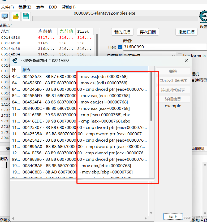Open the 编辑(E) menu

coord(25,7)
